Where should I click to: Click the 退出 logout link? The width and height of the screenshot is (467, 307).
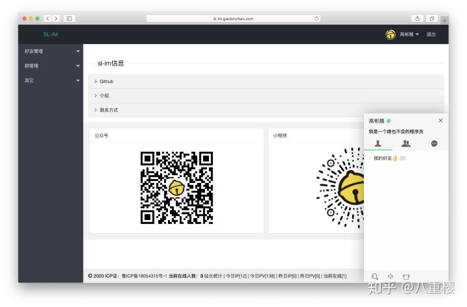431,34
